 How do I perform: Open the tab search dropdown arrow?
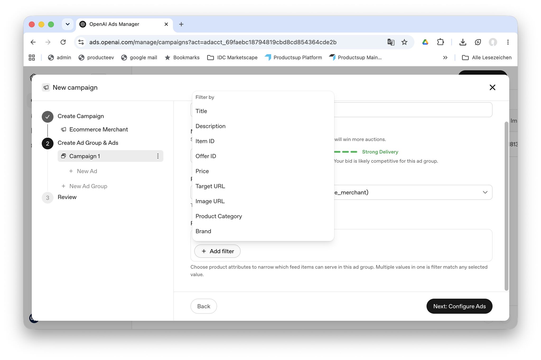(68, 24)
